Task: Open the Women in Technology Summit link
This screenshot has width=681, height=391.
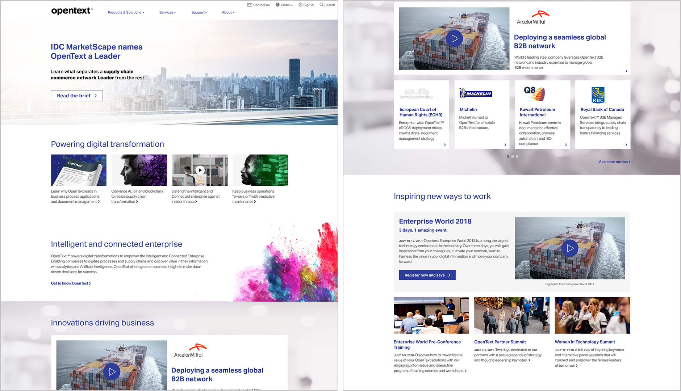Action: tap(585, 342)
